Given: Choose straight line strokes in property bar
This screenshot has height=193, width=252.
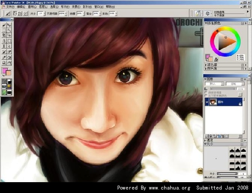Looking at the screenshot, I should click(x=20, y=13).
